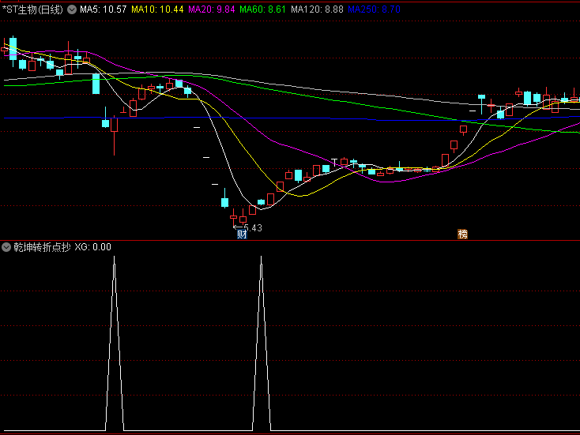Select the magenta MA20: 9.84 legend
The height and width of the screenshot is (435, 580).
[211, 9]
